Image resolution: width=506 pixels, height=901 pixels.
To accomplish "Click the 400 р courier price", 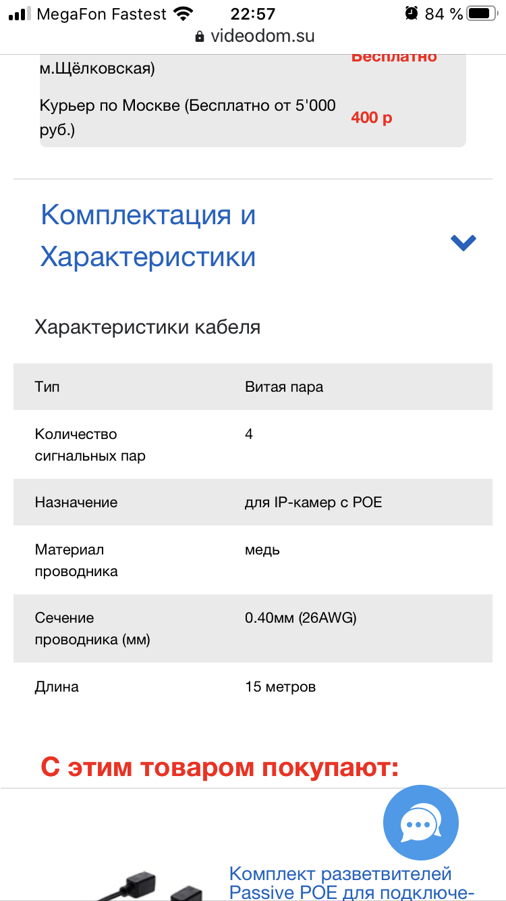I will 371,118.
